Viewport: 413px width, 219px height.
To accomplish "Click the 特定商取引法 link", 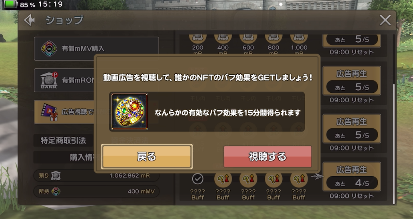I will (63, 141).
